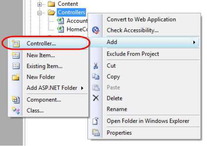Click the Class icon in submenu
Viewport: 207px width, 146px height.
(16, 110)
